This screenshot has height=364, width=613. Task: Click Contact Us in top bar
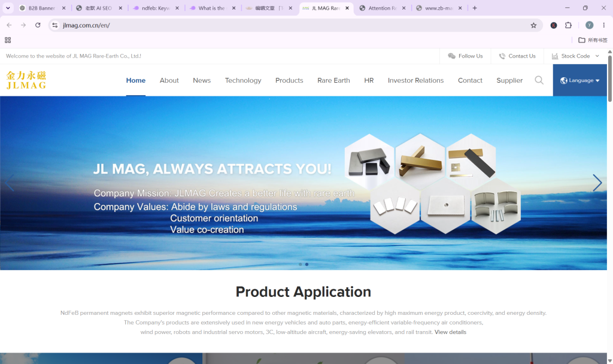pyautogui.click(x=517, y=56)
